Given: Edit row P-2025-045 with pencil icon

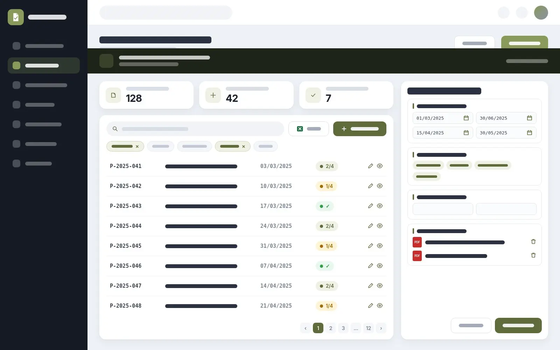Looking at the screenshot, I should [370, 246].
